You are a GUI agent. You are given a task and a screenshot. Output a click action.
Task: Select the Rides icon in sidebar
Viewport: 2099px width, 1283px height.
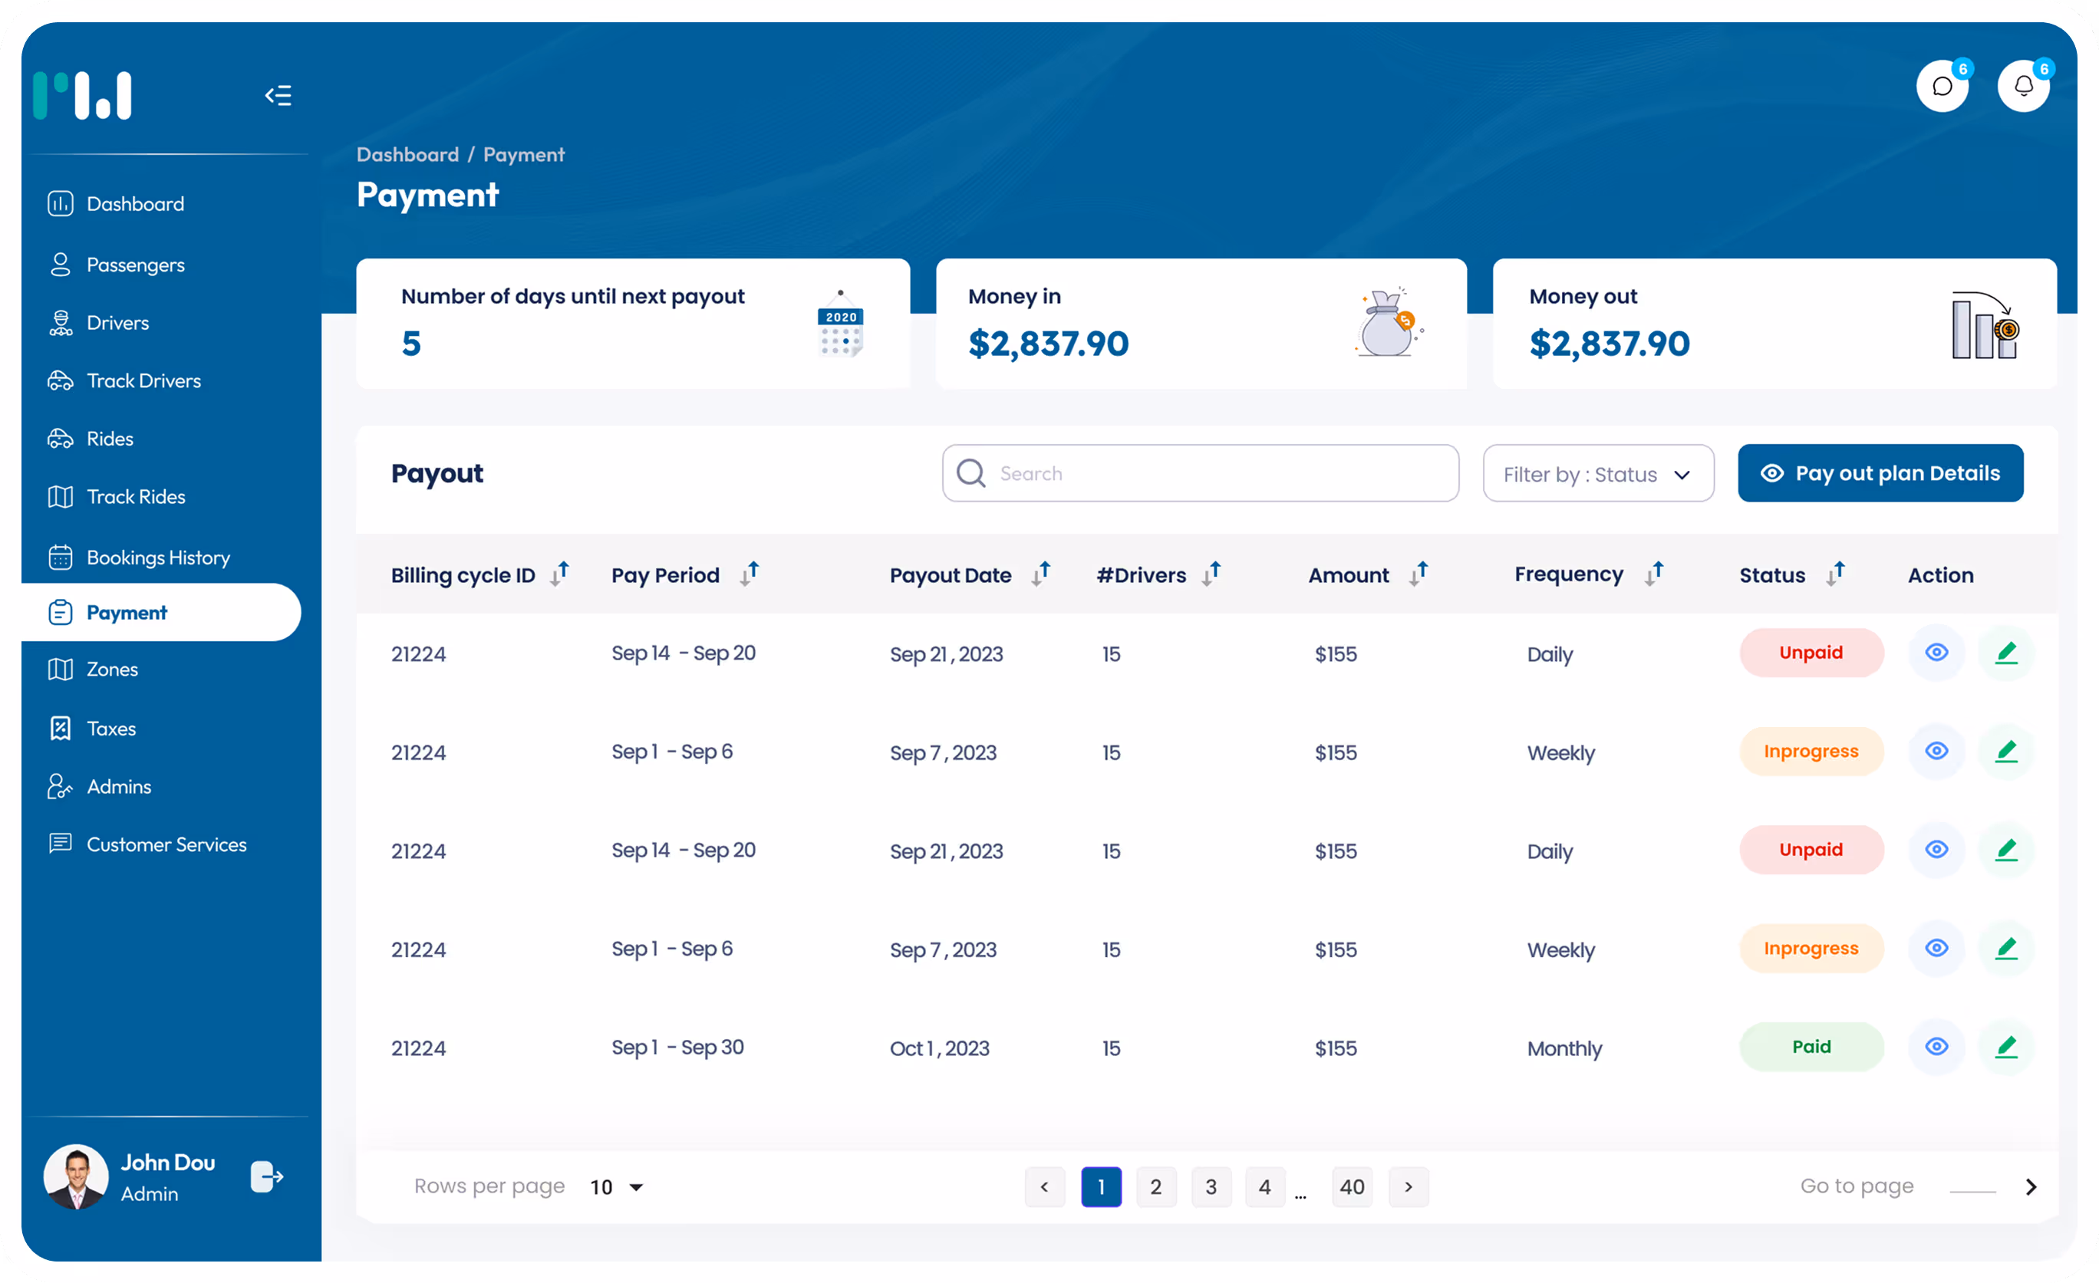point(60,438)
